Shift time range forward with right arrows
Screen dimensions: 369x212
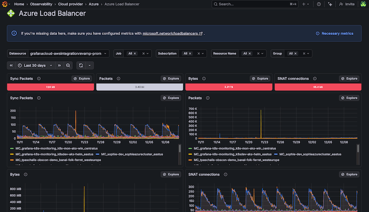[x=60, y=65]
